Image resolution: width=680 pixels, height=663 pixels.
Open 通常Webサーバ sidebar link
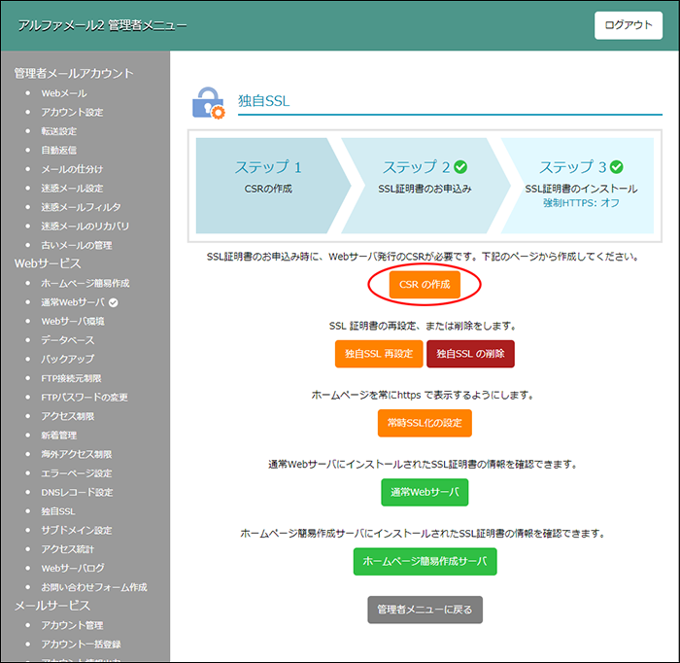point(73,302)
